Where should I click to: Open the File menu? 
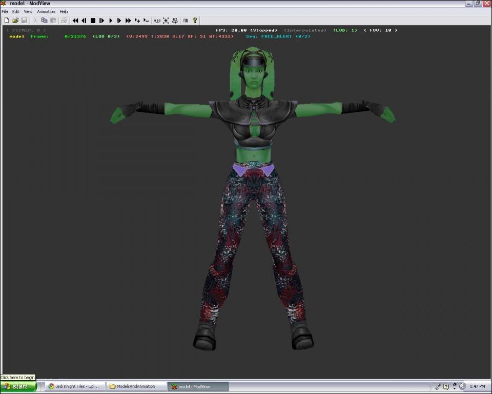pyautogui.click(x=5, y=11)
